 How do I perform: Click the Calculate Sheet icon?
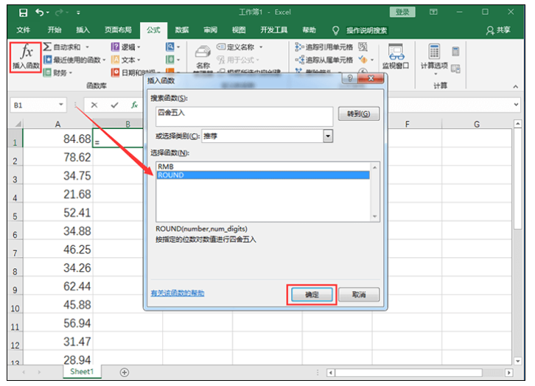click(455, 69)
